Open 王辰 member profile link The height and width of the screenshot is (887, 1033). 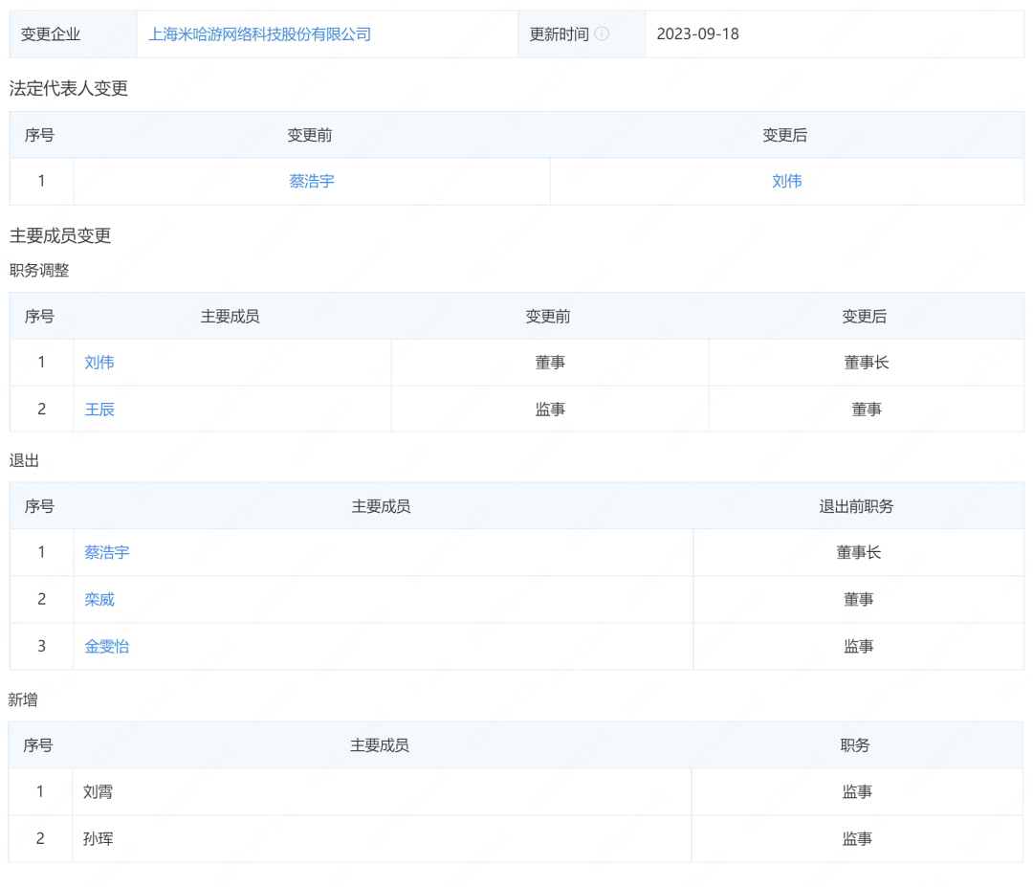click(x=99, y=409)
